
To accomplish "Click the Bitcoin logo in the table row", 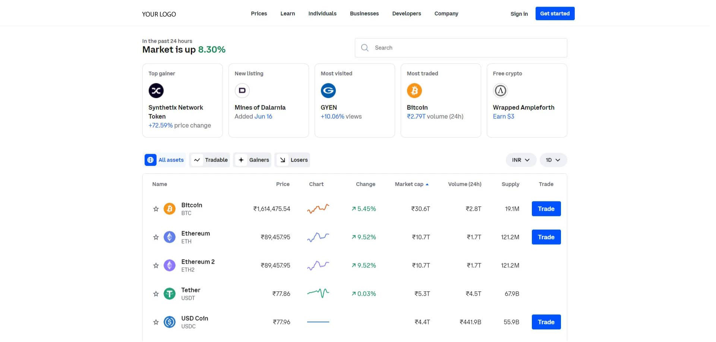I will (170, 209).
